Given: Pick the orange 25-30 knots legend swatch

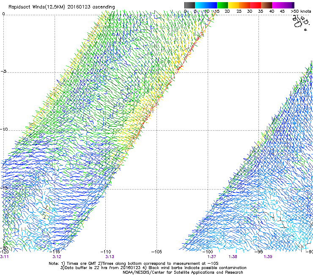Looking at the screenshot, I should pyautogui.click(x=244, y=5).
